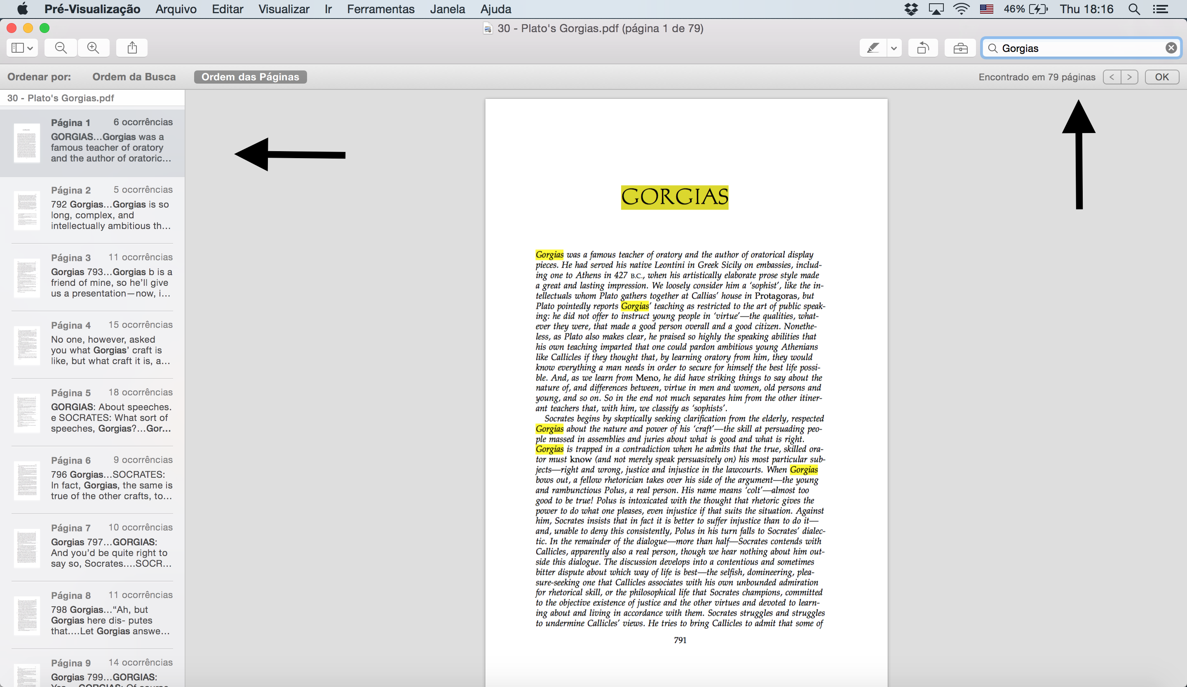Open the Visualizar menu
This screenshot has height=687, width=1187.
coord(284,9)
